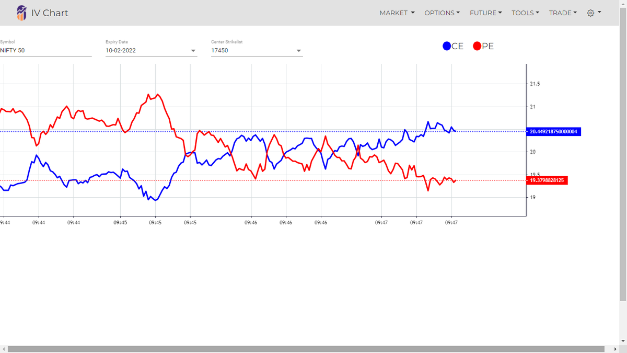The width and height of the screenshot is (627, 353).
Task: Click the Symbol input field NIFTY 50
Action: [45, 51]
